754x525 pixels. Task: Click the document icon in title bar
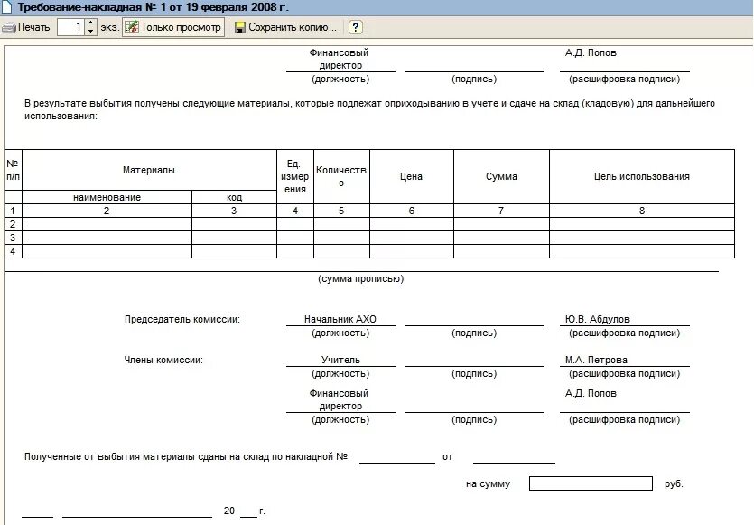(x=6, y=6)
